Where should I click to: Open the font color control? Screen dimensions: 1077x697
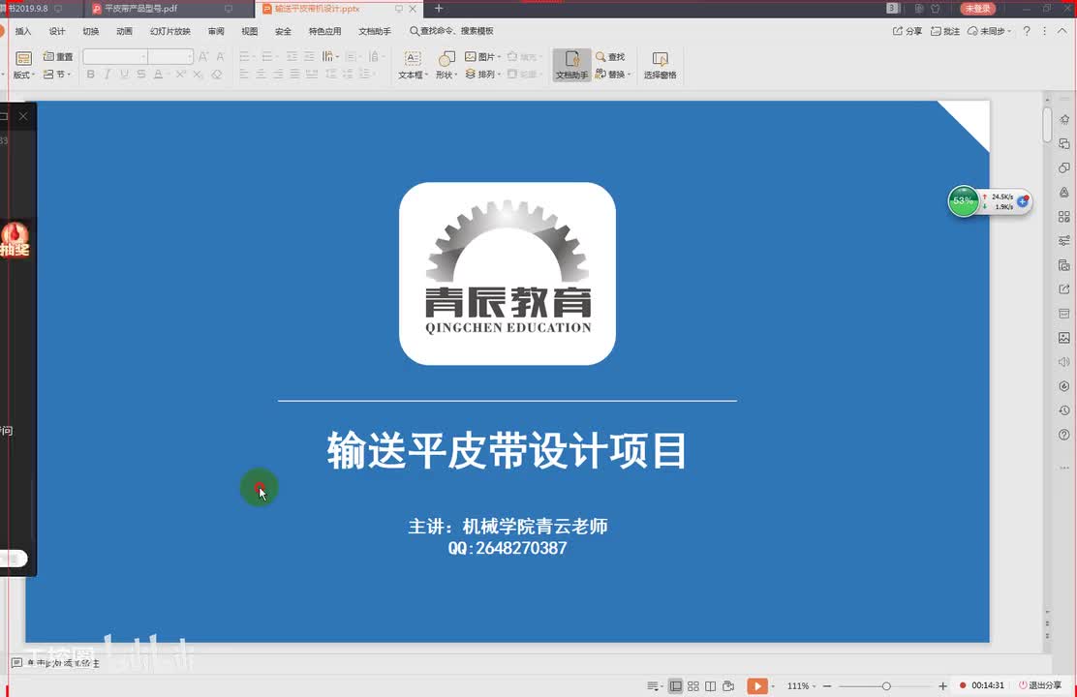coord(159,75)
